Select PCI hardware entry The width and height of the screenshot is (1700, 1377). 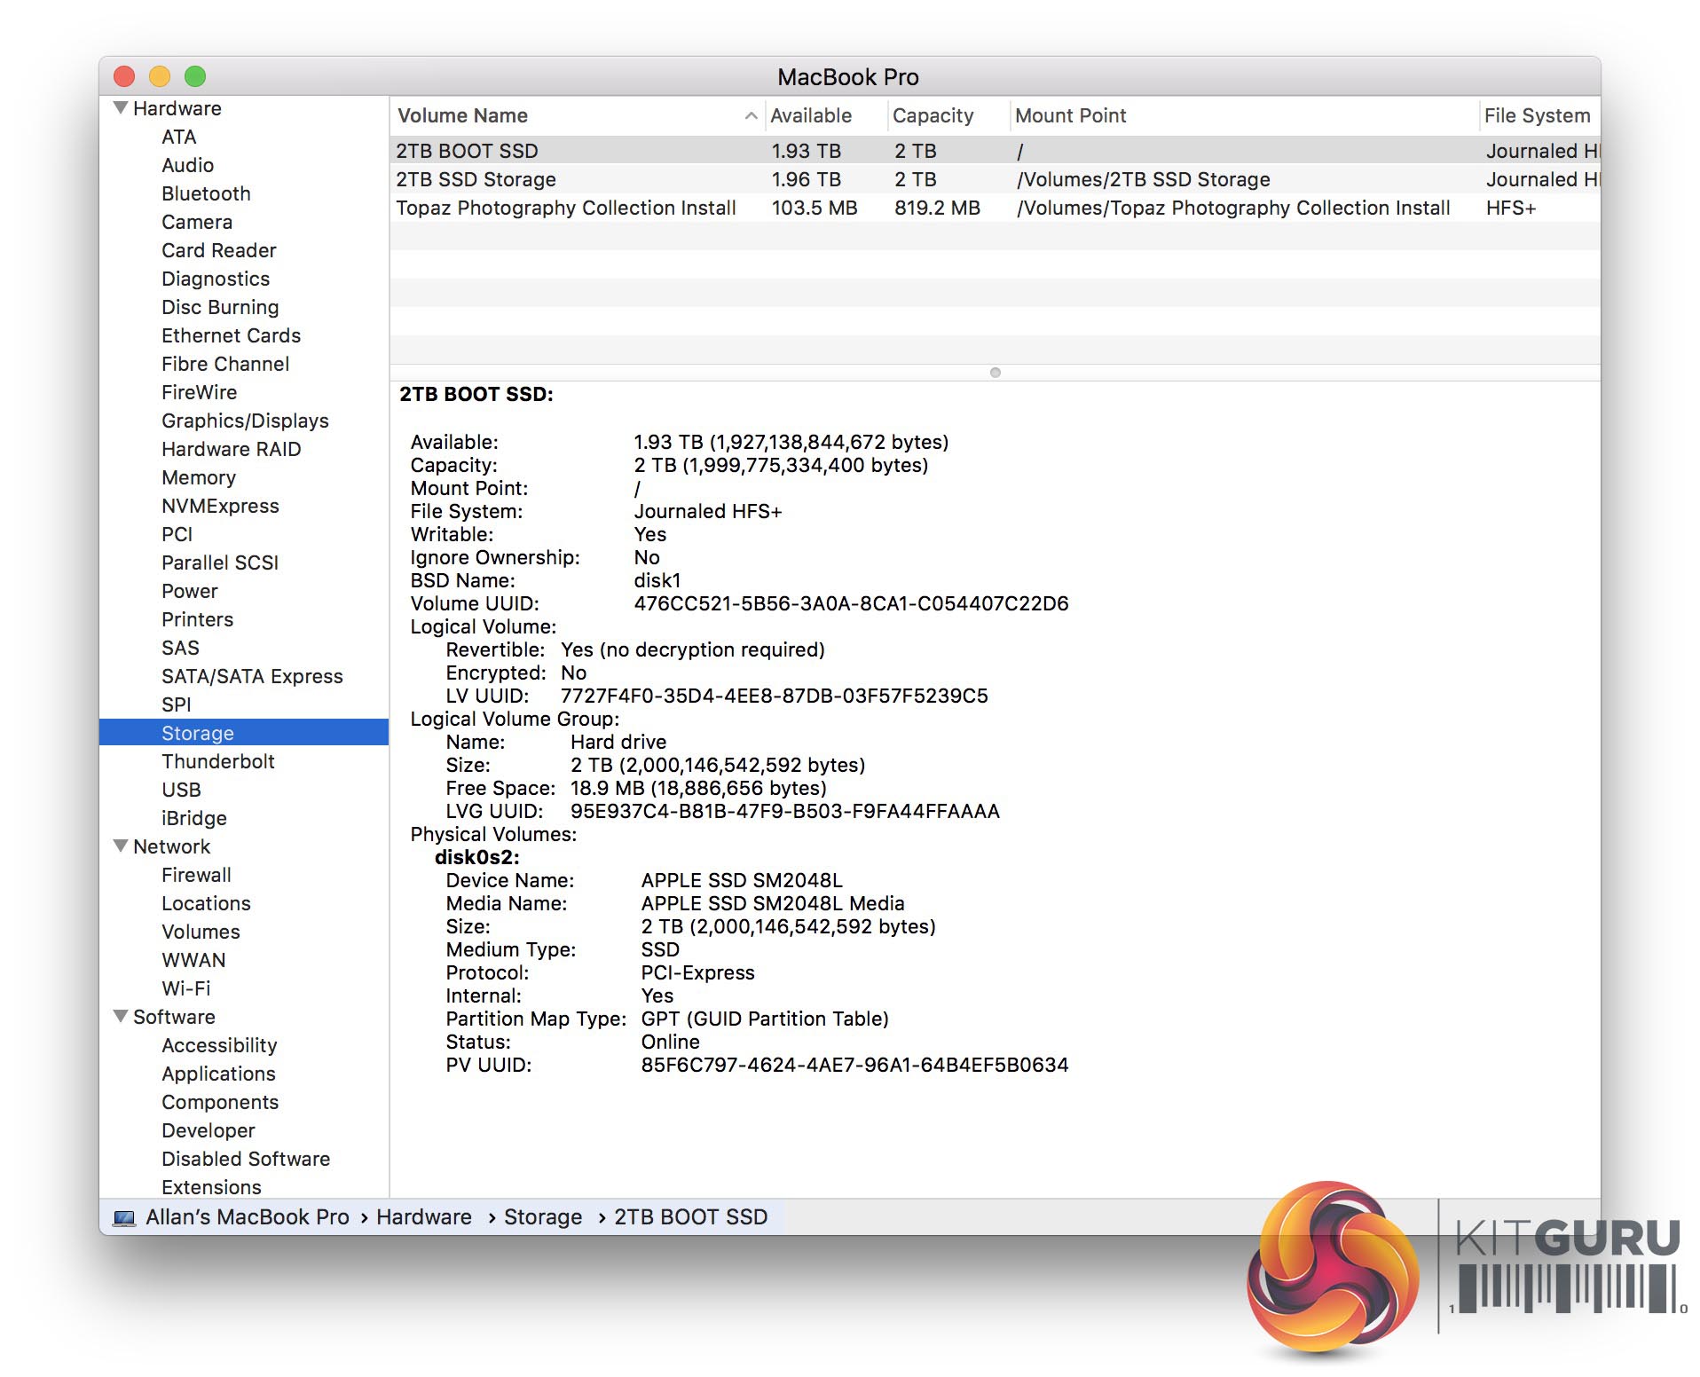tap(177, 534)
